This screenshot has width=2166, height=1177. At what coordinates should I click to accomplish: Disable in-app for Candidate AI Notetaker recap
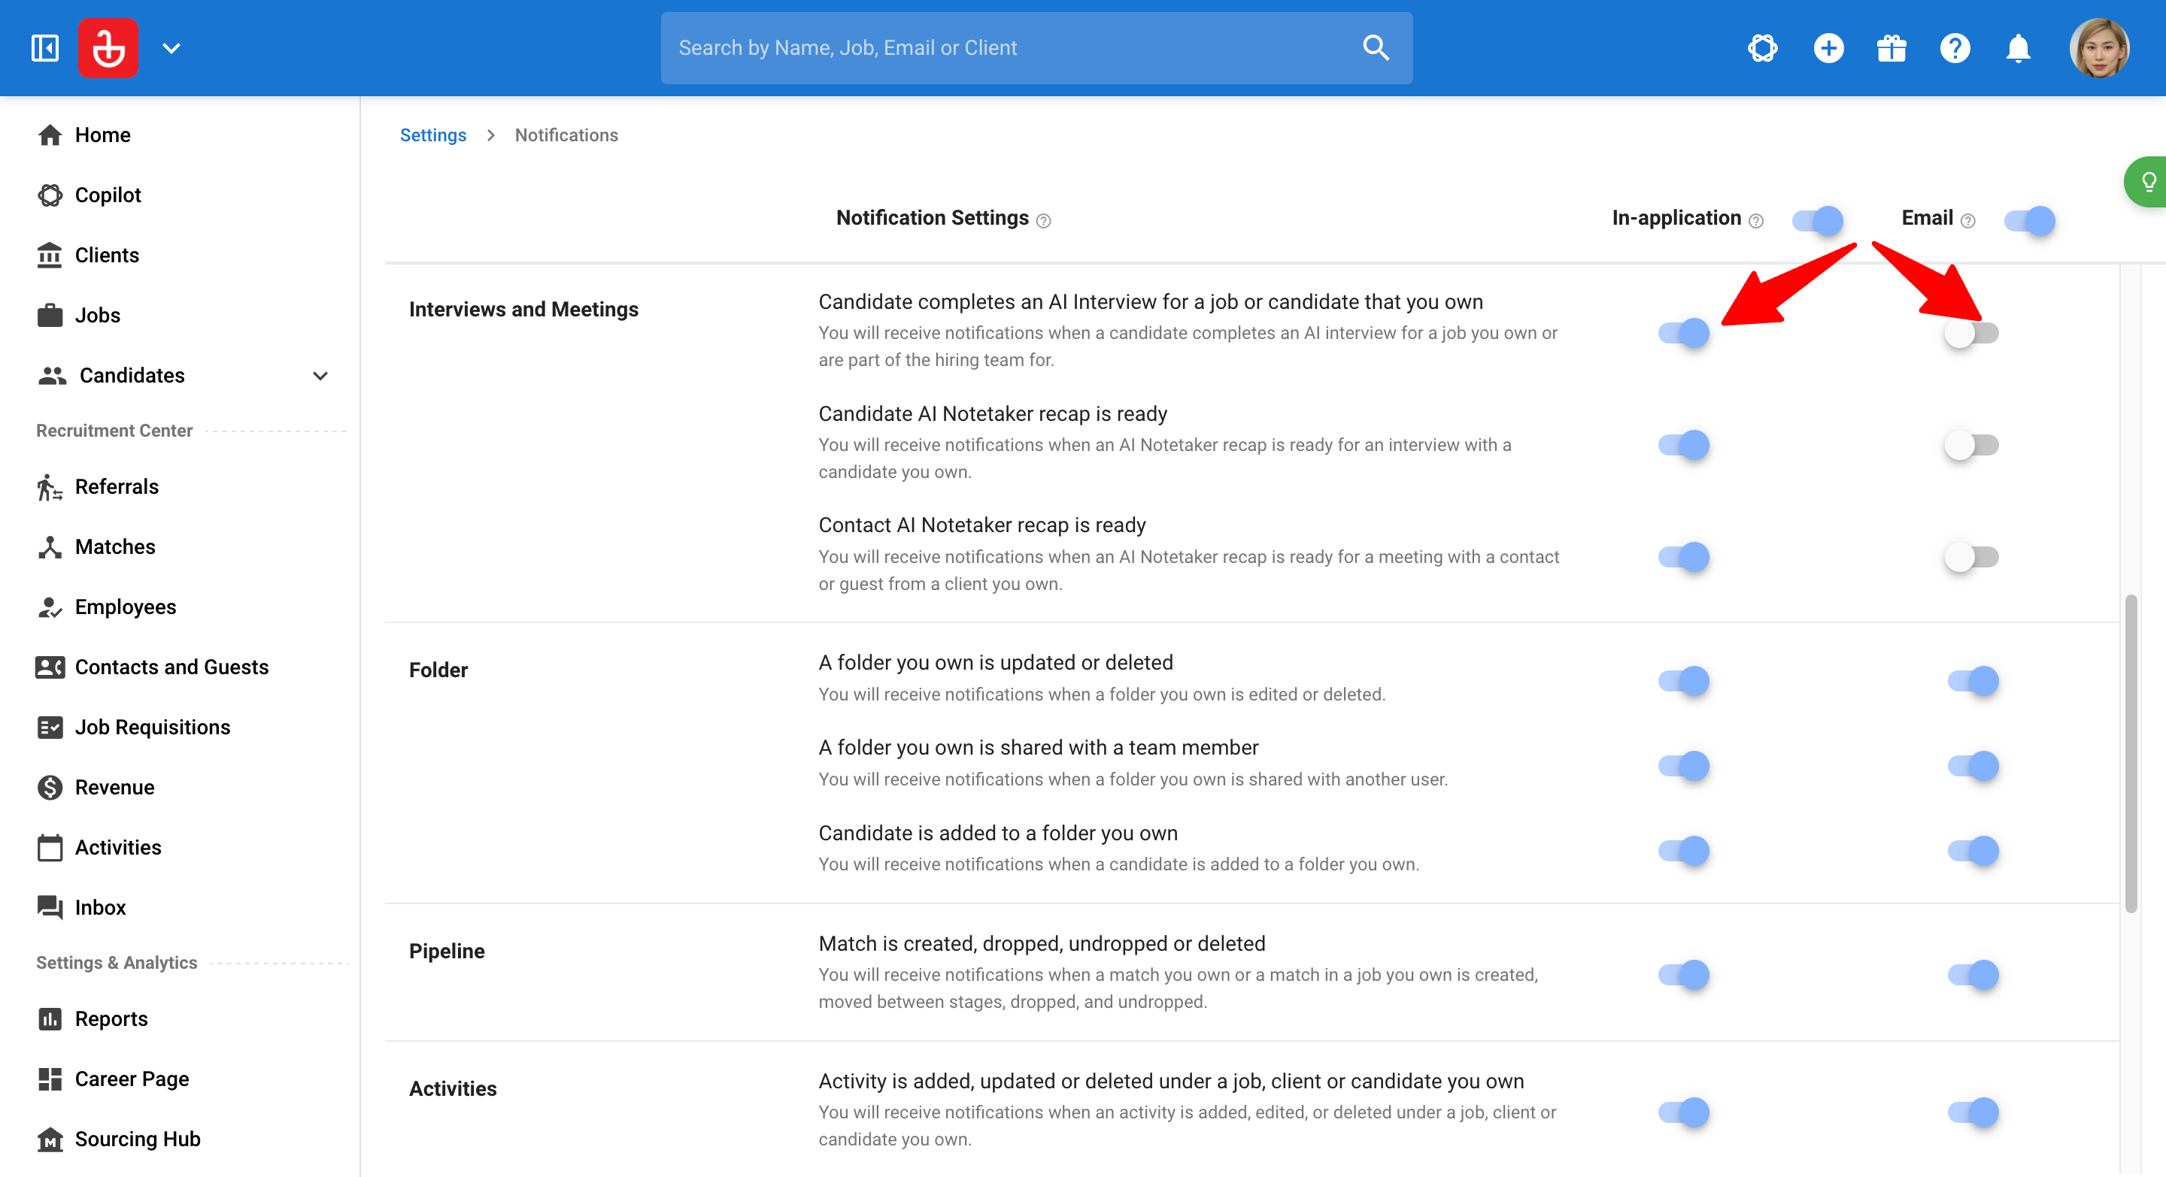click(1683, 445)
